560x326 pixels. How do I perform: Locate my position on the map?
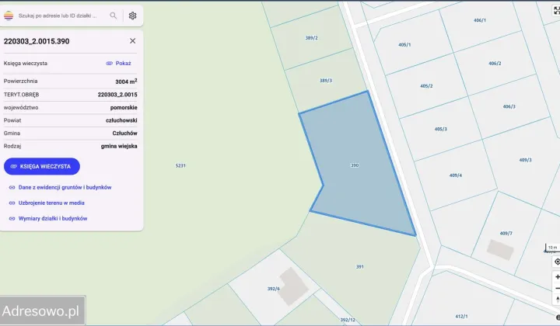click(x=557, y=262)
